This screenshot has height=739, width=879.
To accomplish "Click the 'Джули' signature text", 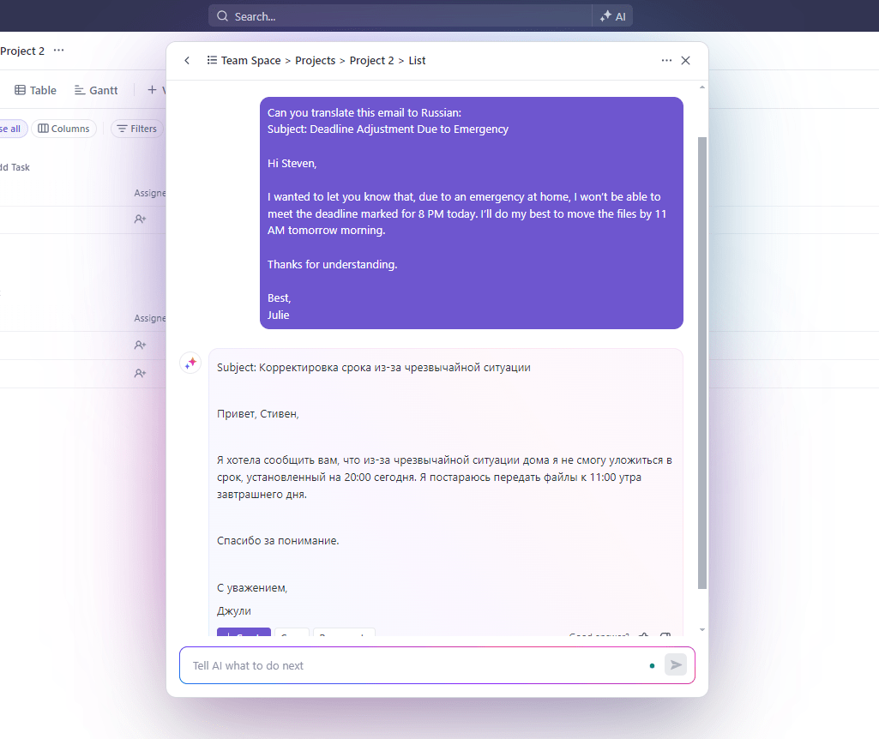I will pyautogui.click(x=234, y=610).
